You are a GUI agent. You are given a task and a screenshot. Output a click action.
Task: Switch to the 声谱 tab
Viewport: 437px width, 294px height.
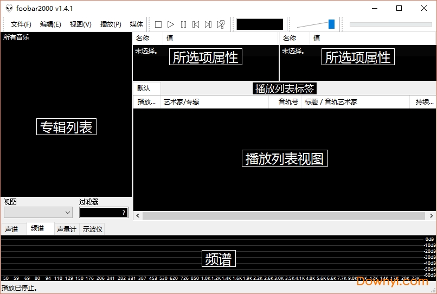[14, 229]
